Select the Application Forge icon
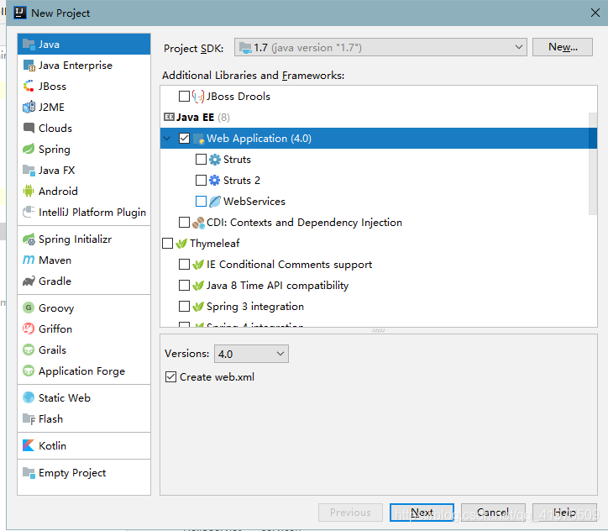The image size is (608, 531). [x=29, y=371]
